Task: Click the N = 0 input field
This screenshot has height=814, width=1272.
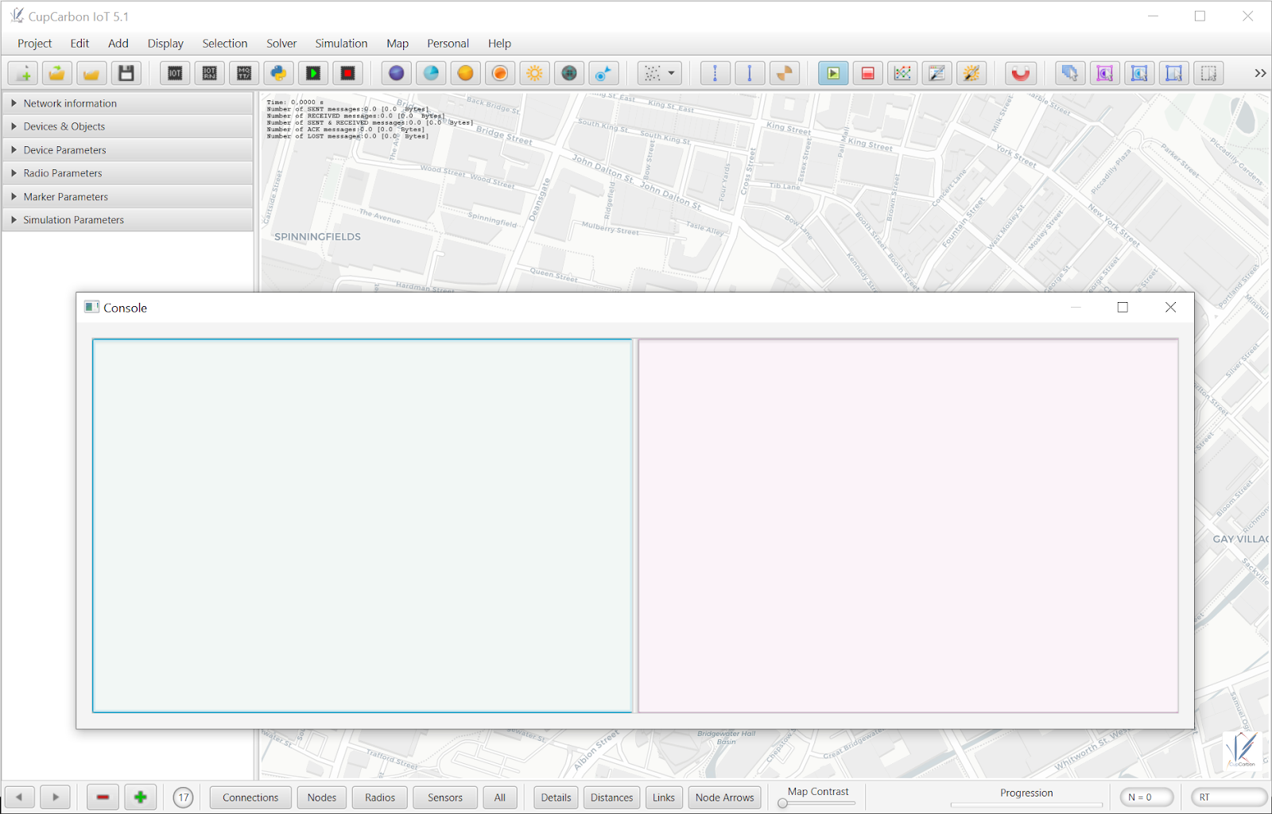Action: pyautogui.click(x=1147, y=797)
